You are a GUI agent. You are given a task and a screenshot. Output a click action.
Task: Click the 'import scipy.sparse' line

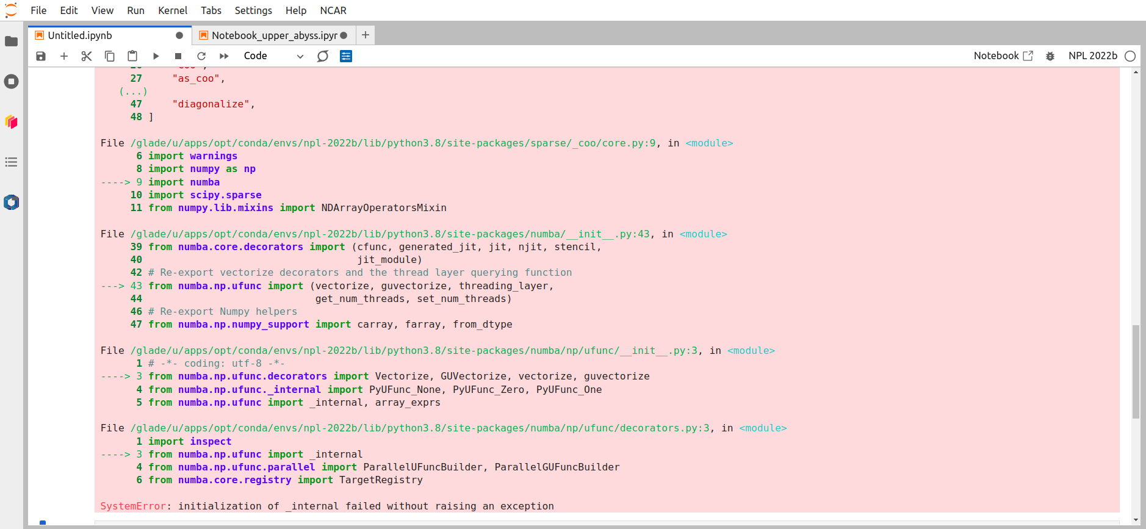[205, 195]
